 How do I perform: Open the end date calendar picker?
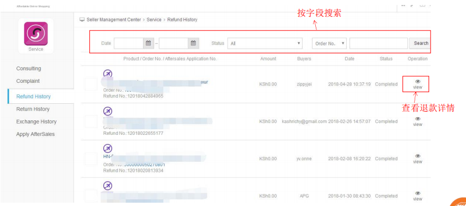pyautogui.click(x=193, y=44)
